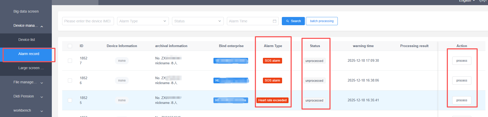The width and height of the screenshot is (488, 117).
Task: Click unprocessed status tag for ID 18526
Action: click(x=314, y=81)
